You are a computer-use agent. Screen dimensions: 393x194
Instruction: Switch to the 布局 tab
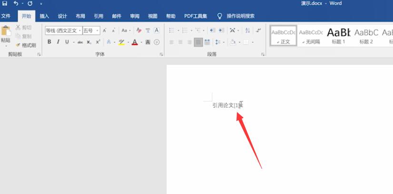(80, 16)
